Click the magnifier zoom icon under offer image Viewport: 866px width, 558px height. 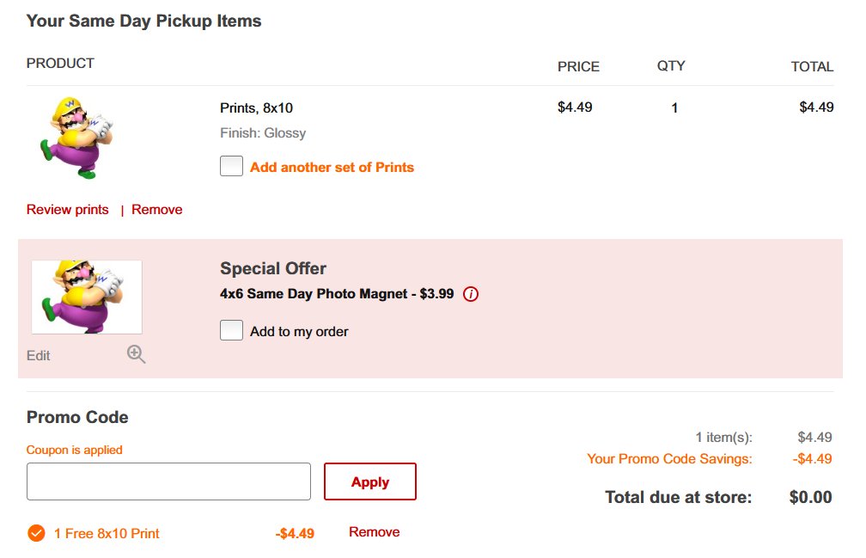pos(136,354)
